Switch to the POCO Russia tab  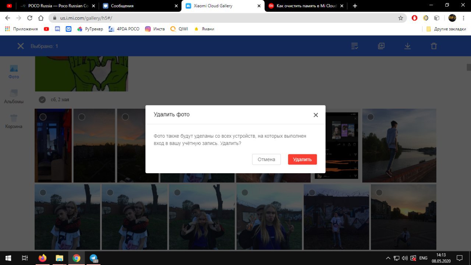pyautogui.click(x=58, y=6)
